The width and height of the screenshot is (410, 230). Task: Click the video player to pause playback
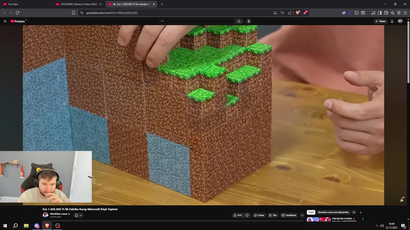pyautogui.click(x=203, y=115)
